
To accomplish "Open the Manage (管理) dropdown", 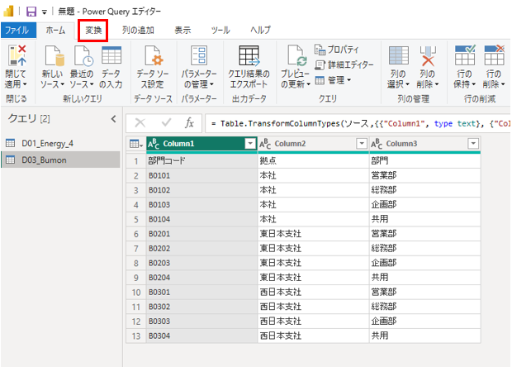I will (333, 80).
